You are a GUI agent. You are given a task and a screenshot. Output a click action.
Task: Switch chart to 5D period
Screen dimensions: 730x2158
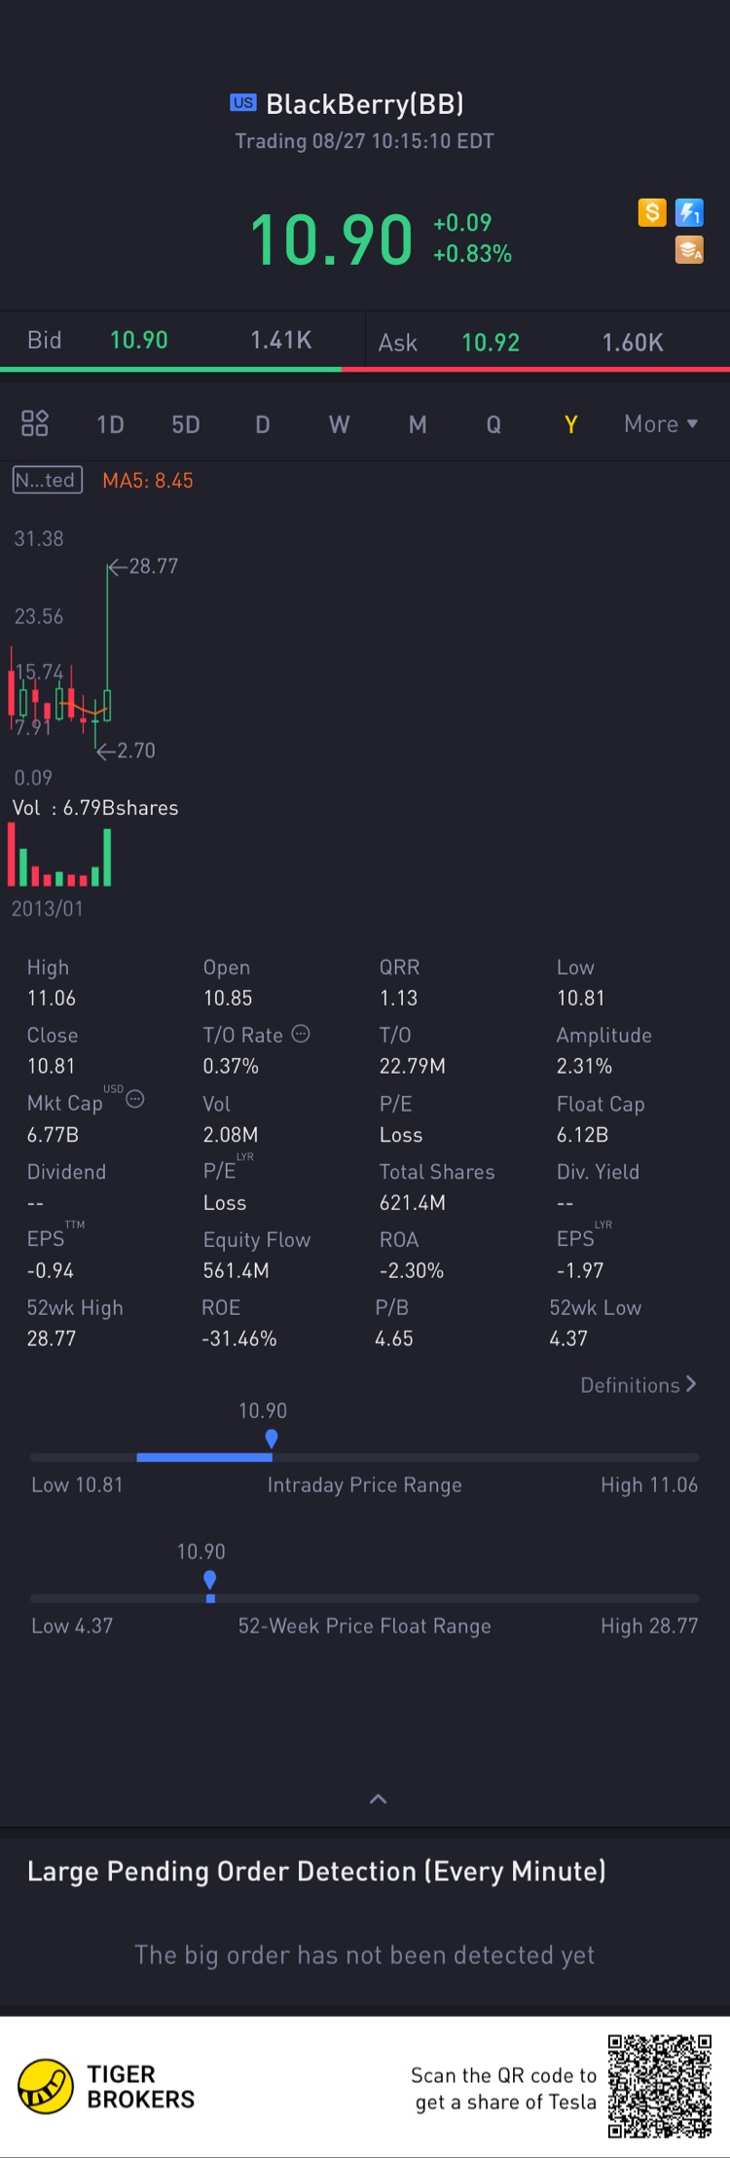[x=186, y=424]
